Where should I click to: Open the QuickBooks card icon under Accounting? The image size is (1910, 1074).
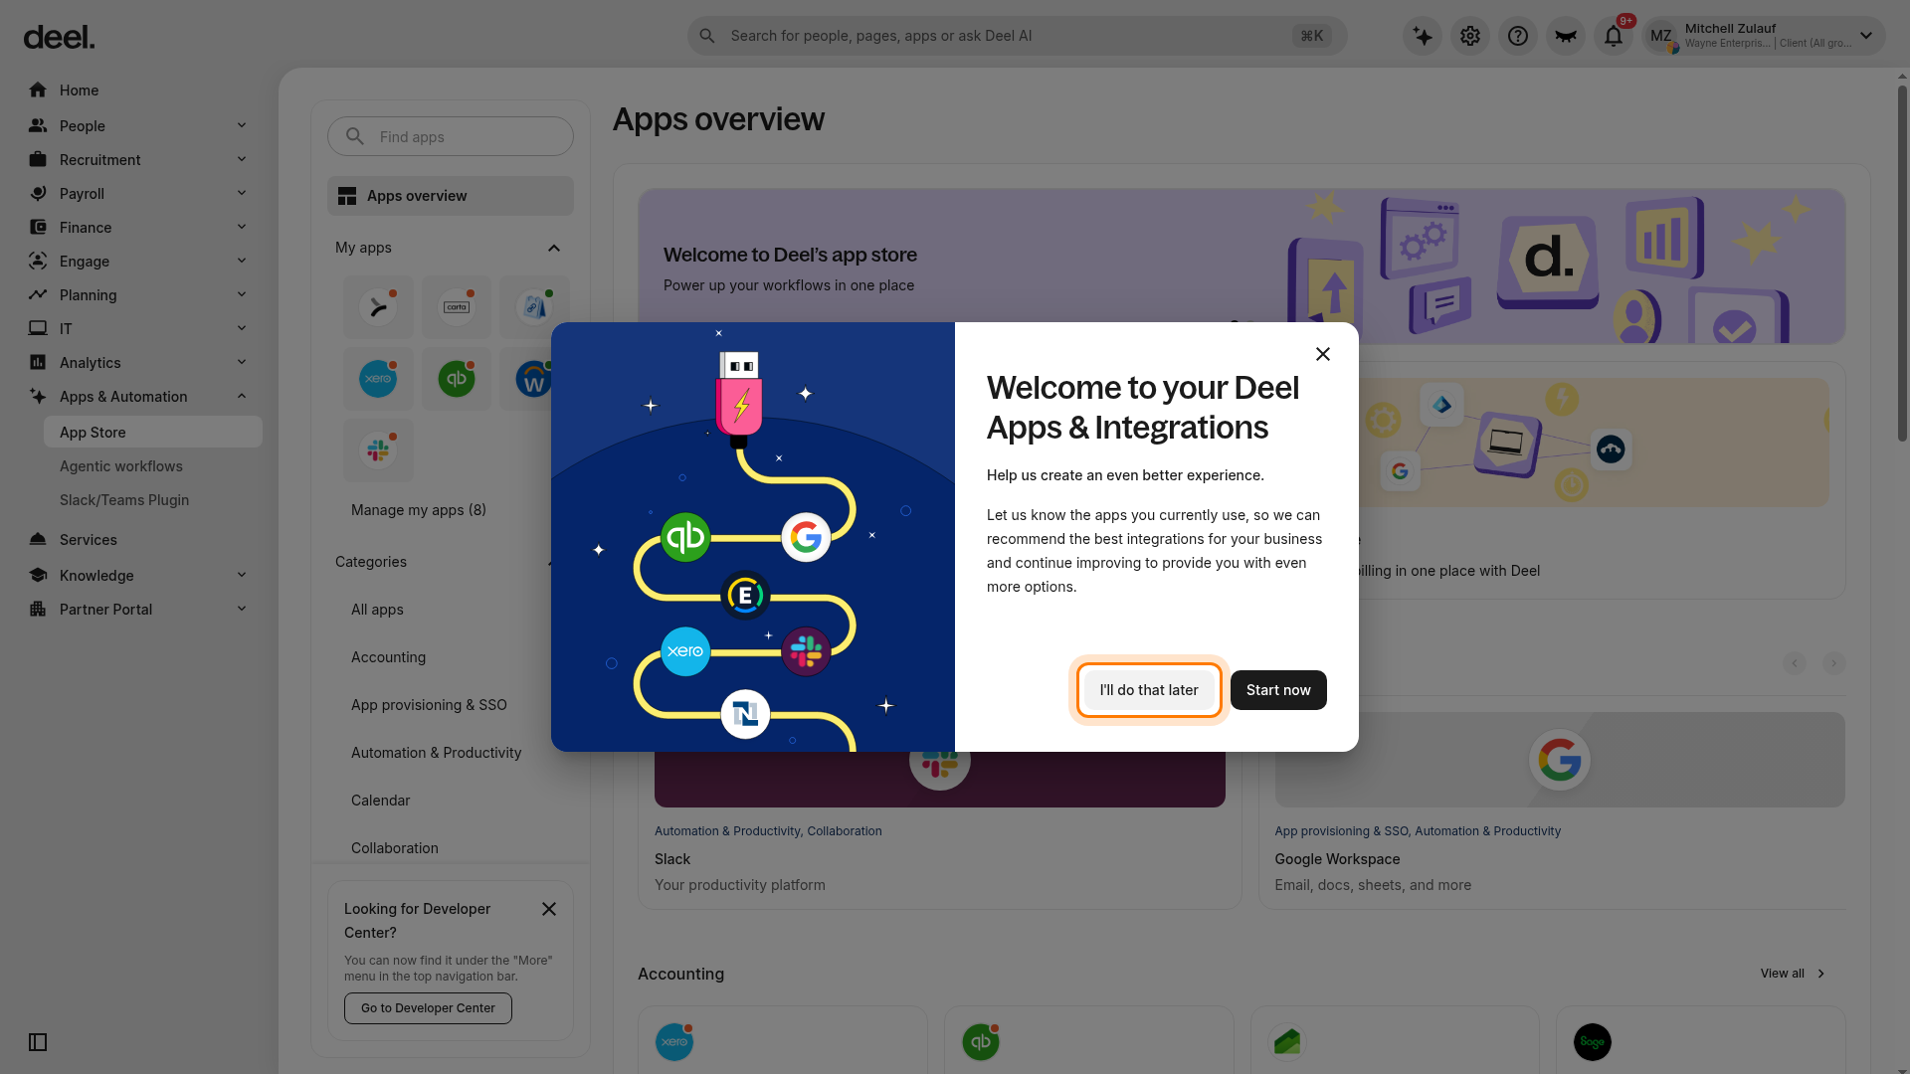pos(981,1042)
